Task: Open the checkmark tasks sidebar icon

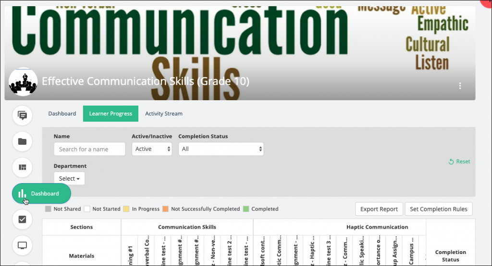Action: point(22,220)
